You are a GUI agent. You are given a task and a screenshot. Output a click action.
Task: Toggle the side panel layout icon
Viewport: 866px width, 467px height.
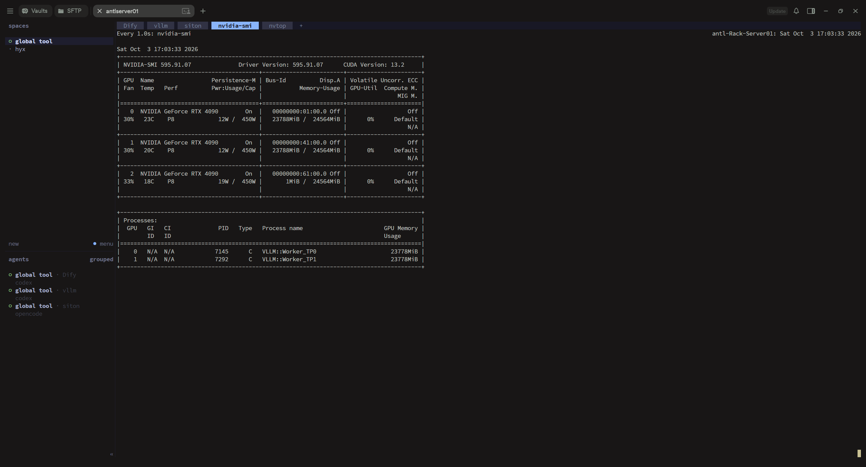(811, 11)
